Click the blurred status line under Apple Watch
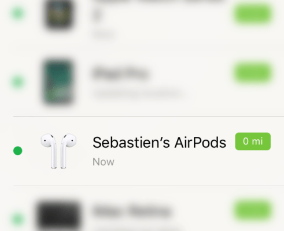 click(104, 35)
